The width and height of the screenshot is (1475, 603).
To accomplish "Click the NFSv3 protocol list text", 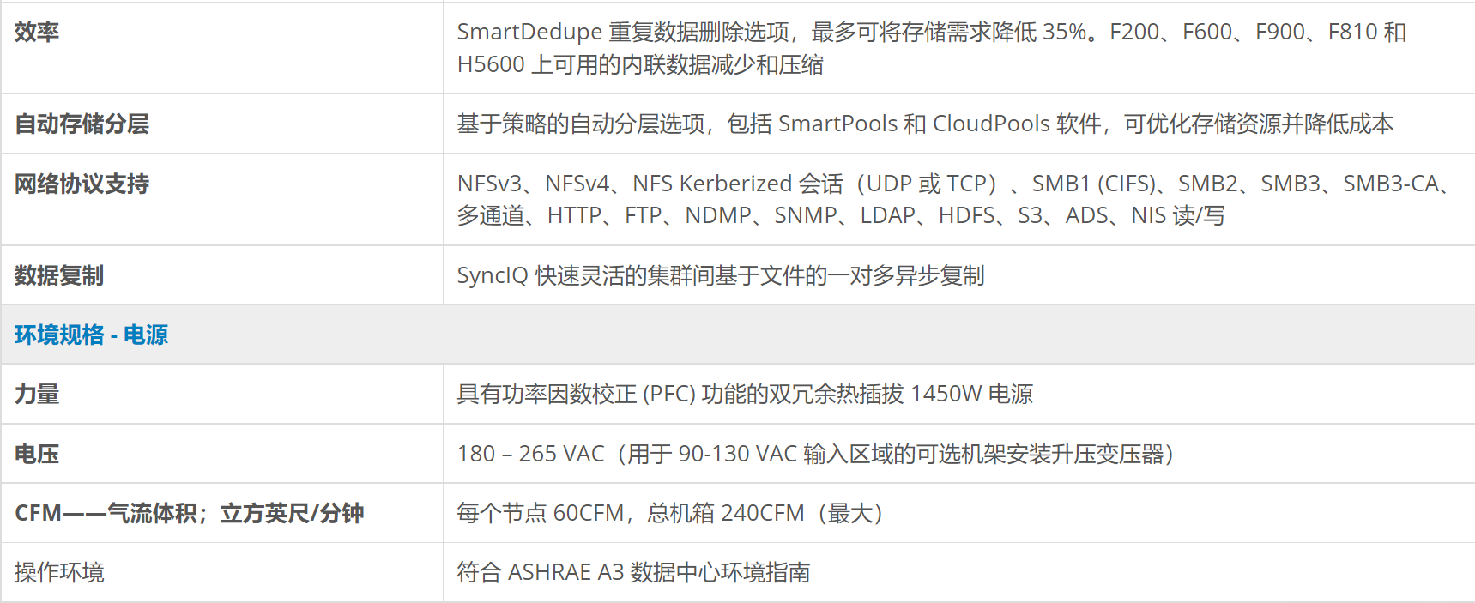I will (x=952, y=199).
